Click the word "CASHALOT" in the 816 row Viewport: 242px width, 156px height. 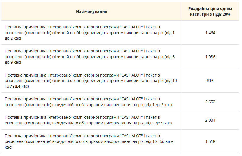[x=131, y=75]
